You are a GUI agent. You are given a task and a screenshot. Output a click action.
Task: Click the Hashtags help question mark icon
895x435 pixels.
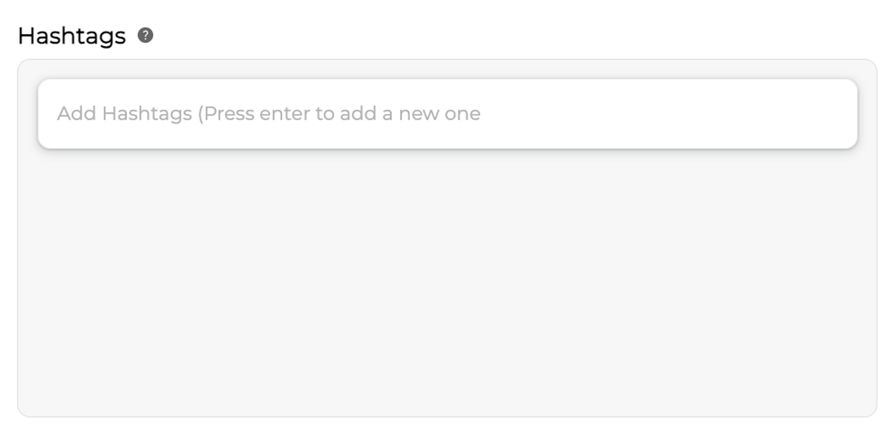point(145,35)
